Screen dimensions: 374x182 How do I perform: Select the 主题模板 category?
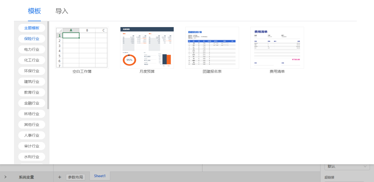pyautogui.click(x=32, y=28)
